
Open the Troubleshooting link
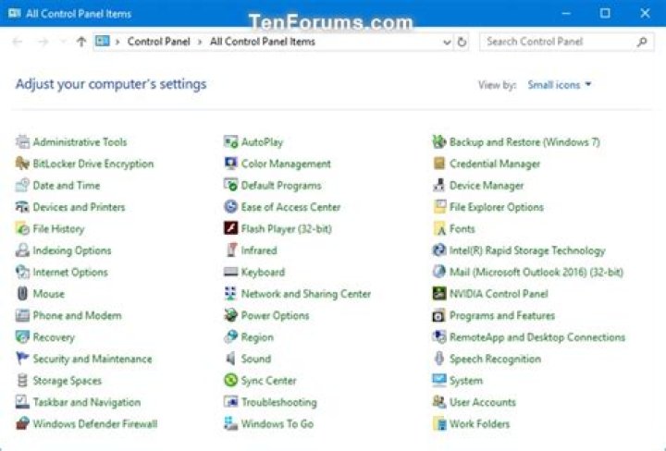point(278,402)
